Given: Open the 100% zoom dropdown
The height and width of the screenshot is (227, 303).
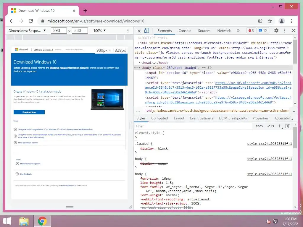Looking at the screenshot, I should point(99,30).
